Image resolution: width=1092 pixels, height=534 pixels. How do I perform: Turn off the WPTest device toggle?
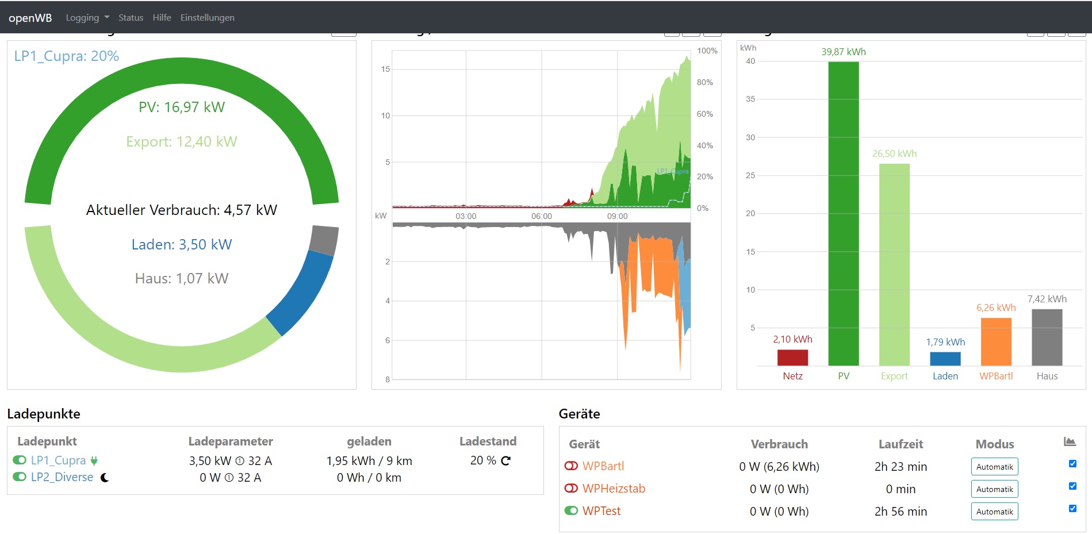pyautogui.click(x=571, y=511)
